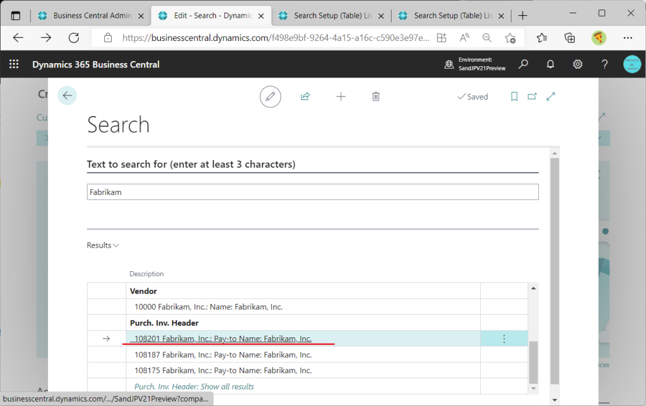Image resolution: width=646 pixels, height=406 pixels.
Task: Go back using the Search page arrow
Action: point(67,96)
